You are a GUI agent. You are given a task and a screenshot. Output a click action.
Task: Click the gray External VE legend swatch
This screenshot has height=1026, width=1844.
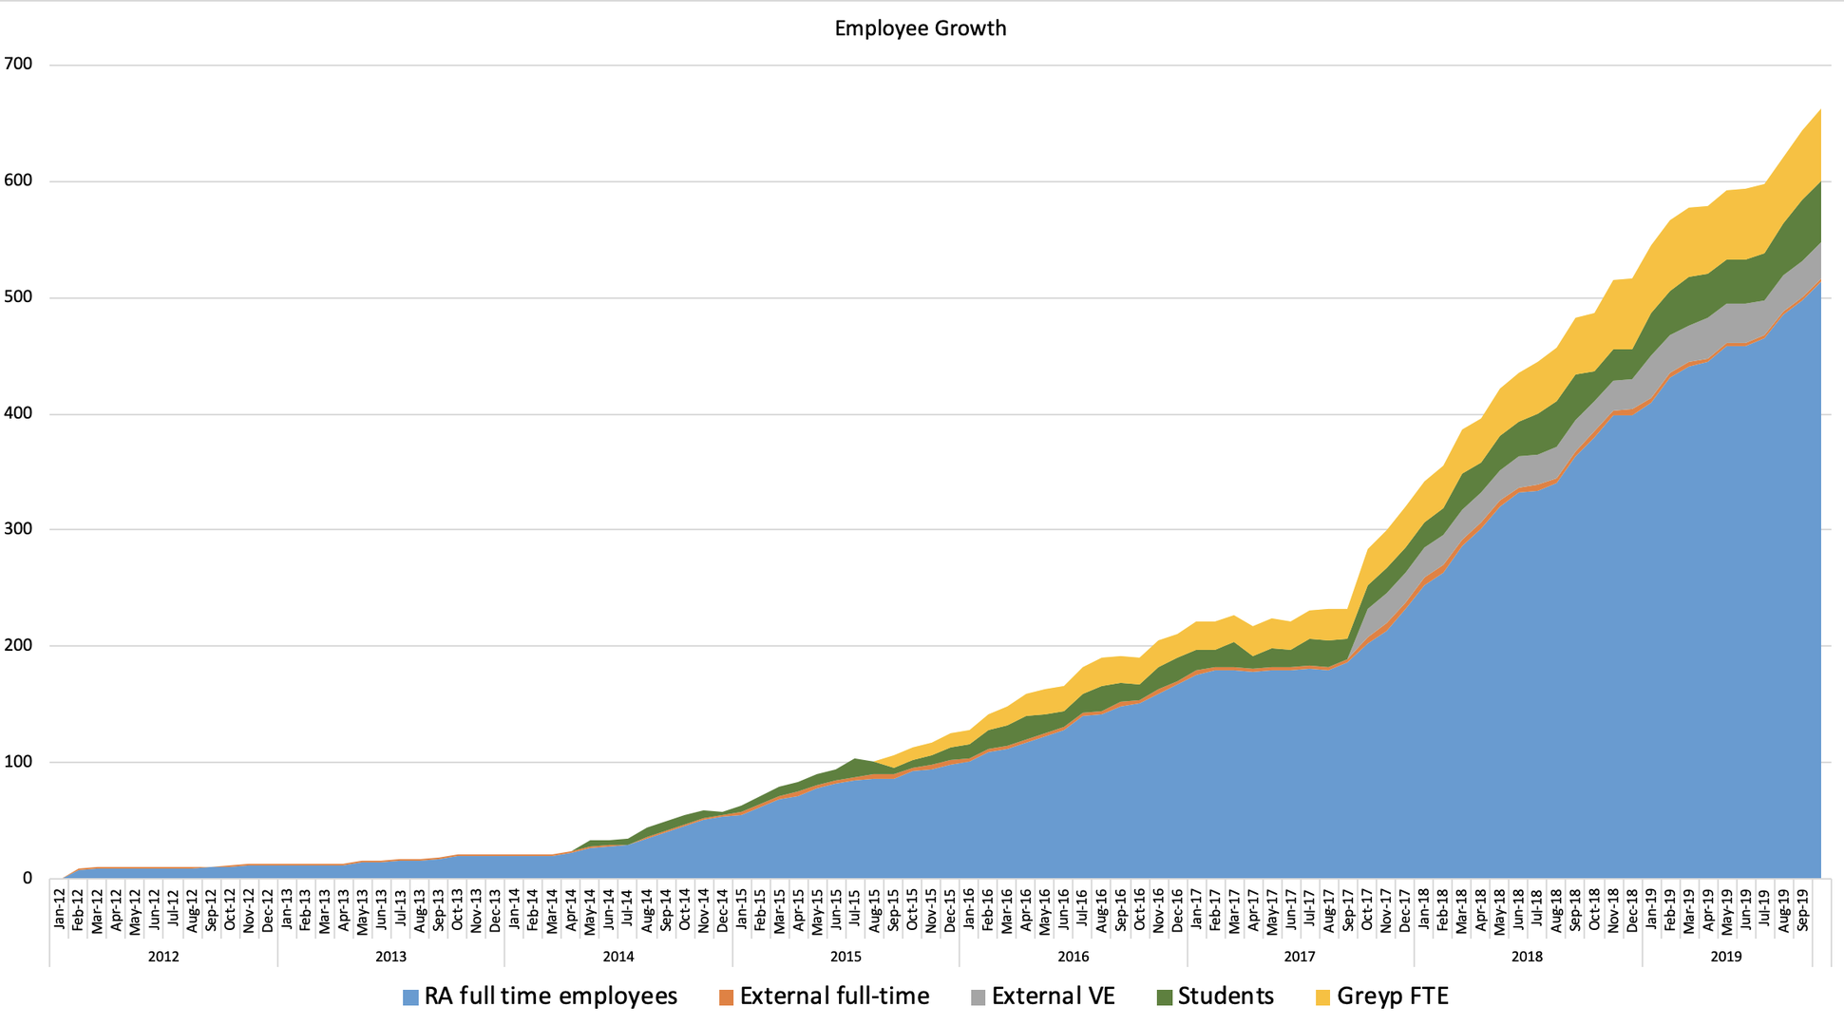point(978,997)
